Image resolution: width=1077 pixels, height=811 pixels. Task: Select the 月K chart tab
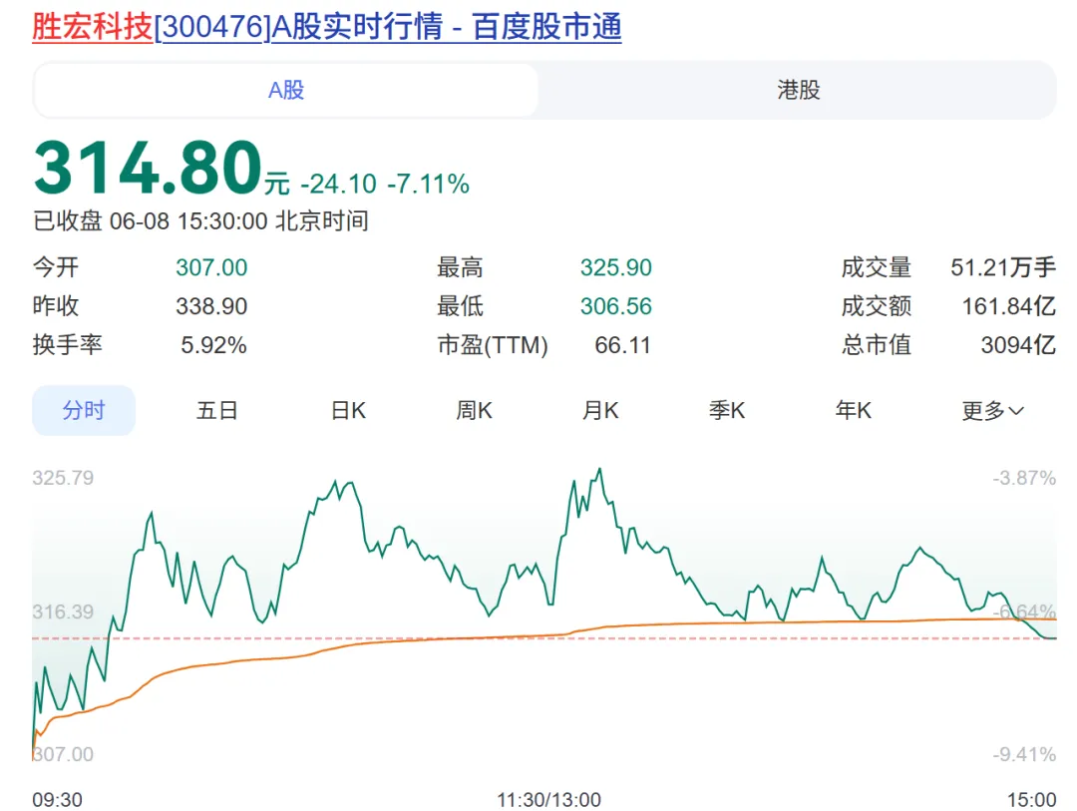coord(600,410)
